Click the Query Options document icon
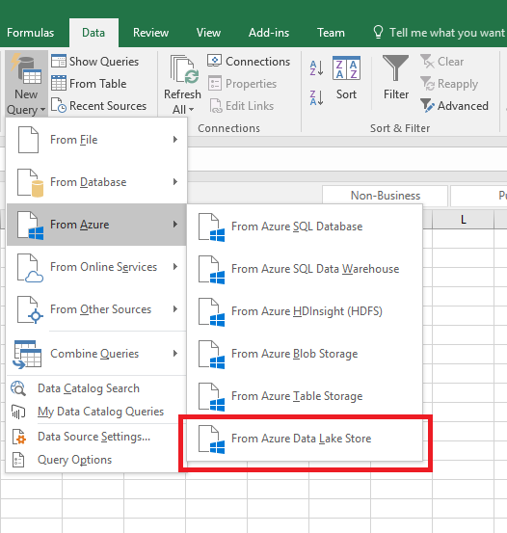Viewport: 507px width, 533px height. tap(18, 460)
